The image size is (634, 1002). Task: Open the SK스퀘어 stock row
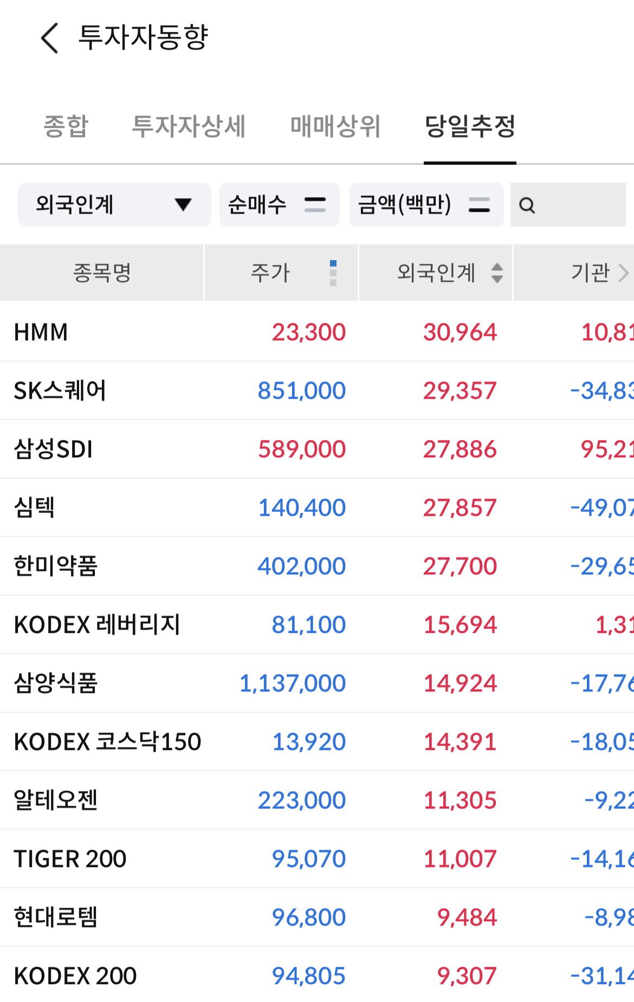coord(317,390)
